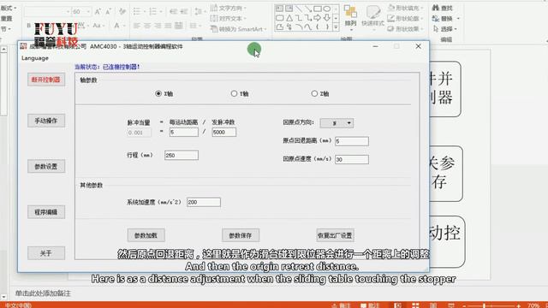Open the Language menu in AMC4030 window
Image resolution: width=548 pixels, height=308 pixels.
click(x=35, y=58)
